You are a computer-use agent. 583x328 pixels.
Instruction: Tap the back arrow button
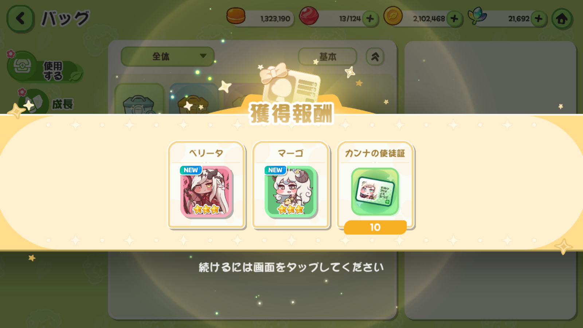[20, 19]
